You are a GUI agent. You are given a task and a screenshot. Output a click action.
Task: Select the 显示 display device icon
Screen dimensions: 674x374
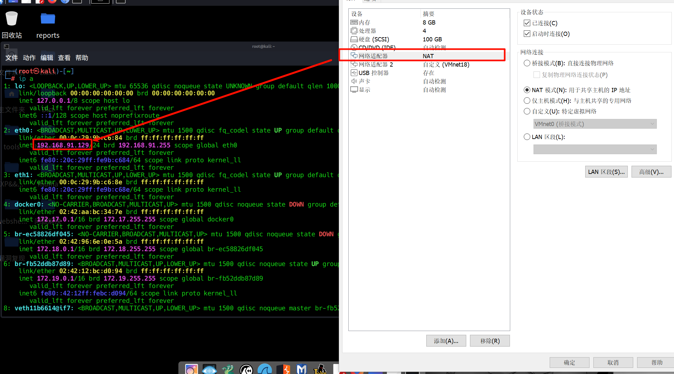coord(354,90)
